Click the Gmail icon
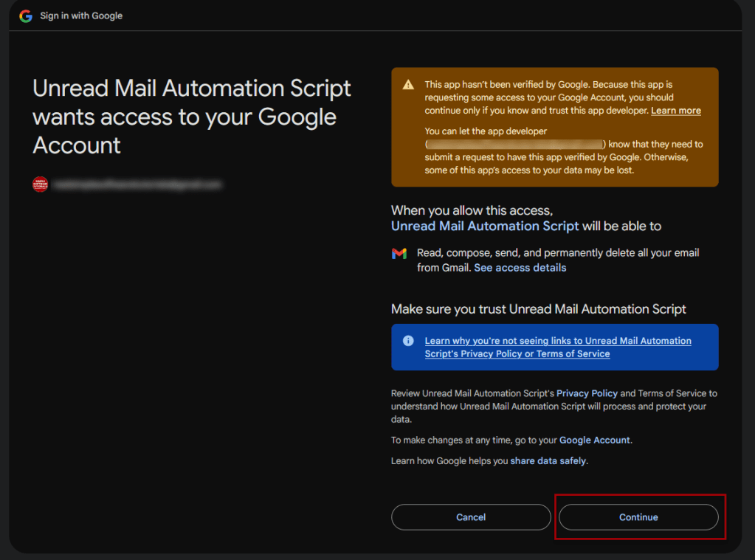The width and height of the screenshot is (755, 560). point(399,253)
